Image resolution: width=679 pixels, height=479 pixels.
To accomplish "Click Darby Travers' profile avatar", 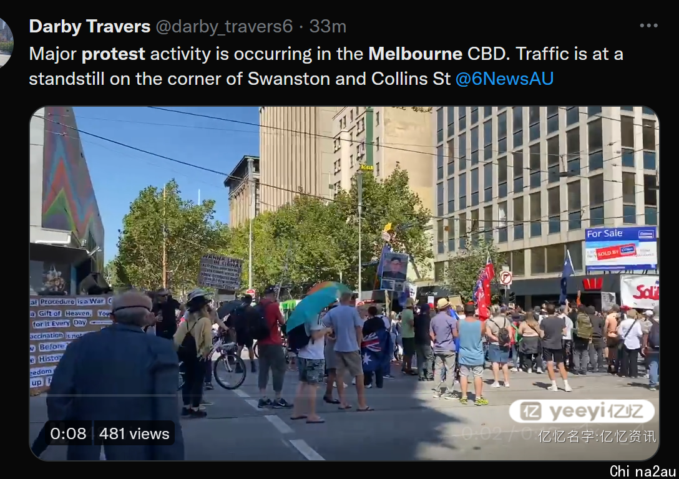I will coord(6,43).
